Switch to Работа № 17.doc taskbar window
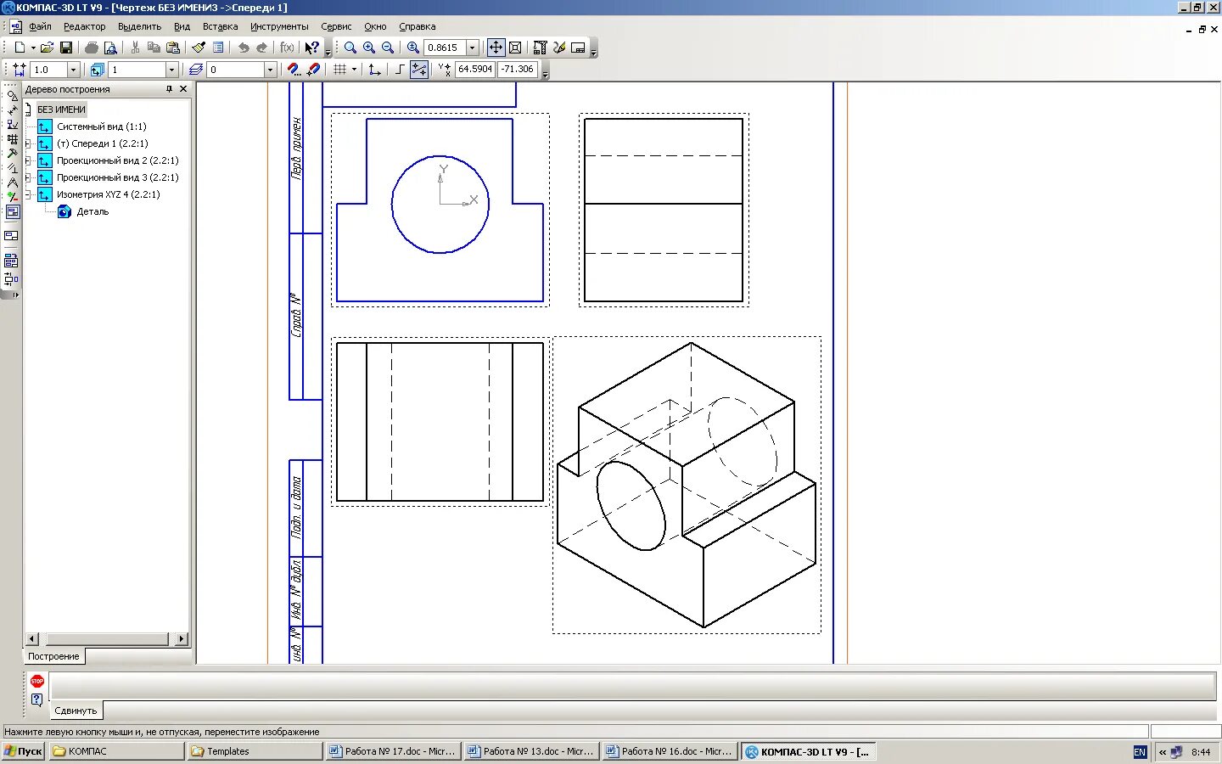 point(393,751)
